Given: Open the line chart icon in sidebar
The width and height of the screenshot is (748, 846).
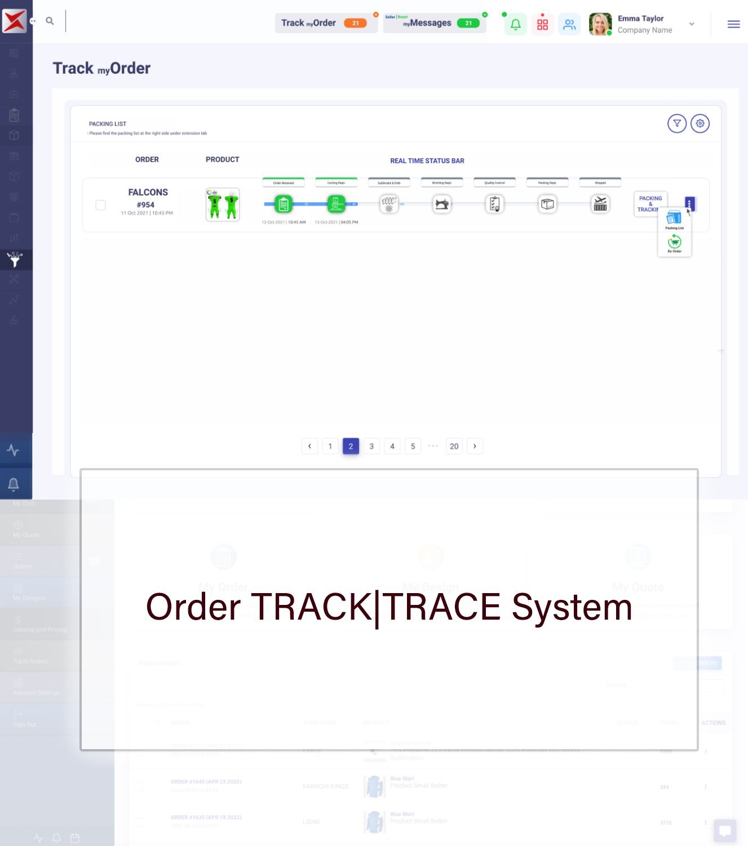Looking at the screenshot, I should [14, 299].
